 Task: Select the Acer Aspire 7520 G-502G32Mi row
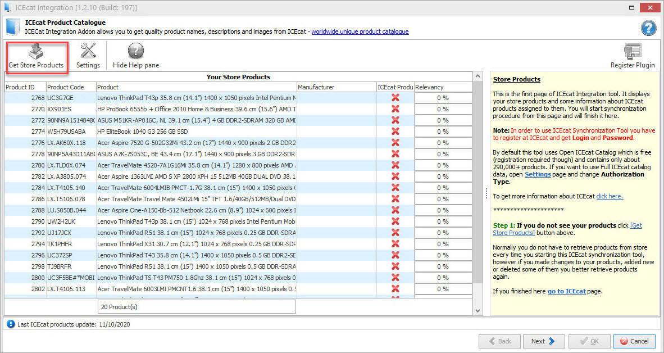[x=238, y=143]
